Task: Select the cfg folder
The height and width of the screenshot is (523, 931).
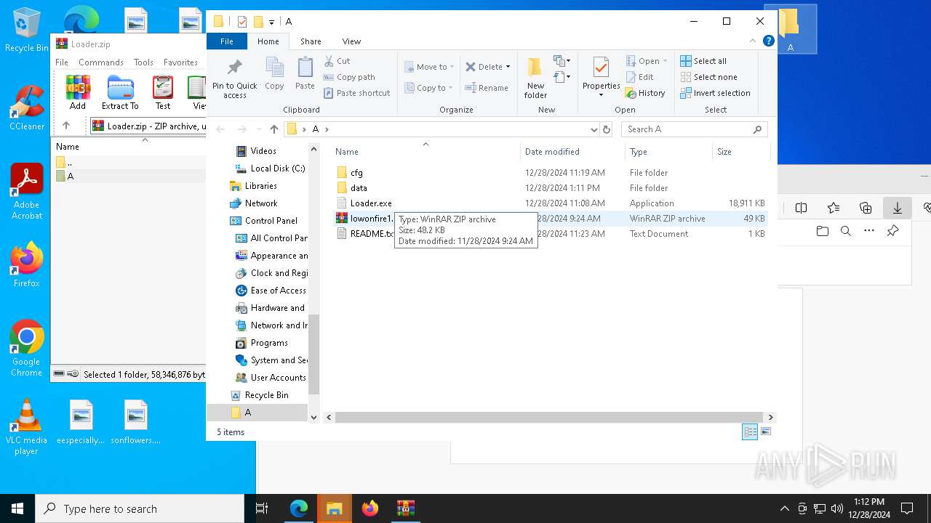Action: tap(350, 173)
